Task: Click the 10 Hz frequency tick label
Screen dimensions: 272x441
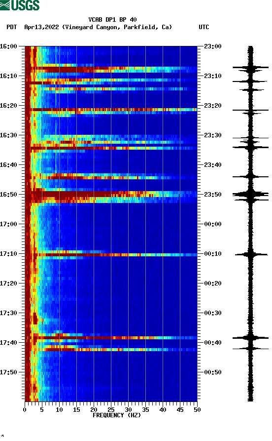Action: click(59, 410)
